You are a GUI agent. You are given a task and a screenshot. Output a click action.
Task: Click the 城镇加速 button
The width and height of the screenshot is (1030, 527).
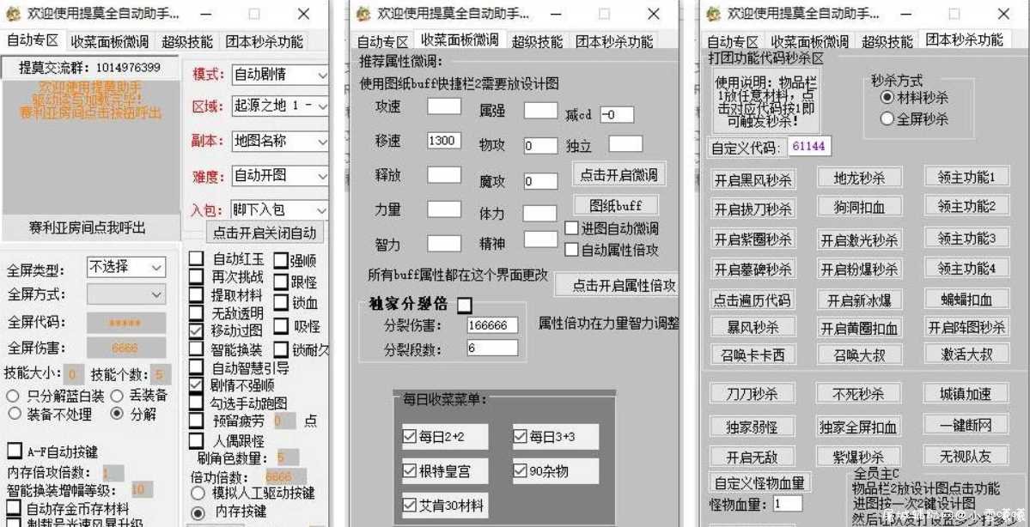click(x=966, y=394)
